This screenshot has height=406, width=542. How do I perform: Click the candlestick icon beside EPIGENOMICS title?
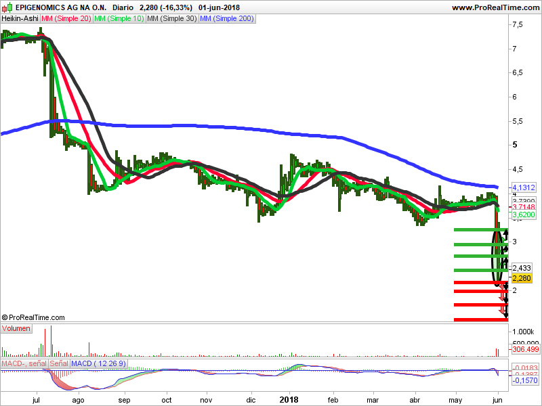[x=7, y=7]
